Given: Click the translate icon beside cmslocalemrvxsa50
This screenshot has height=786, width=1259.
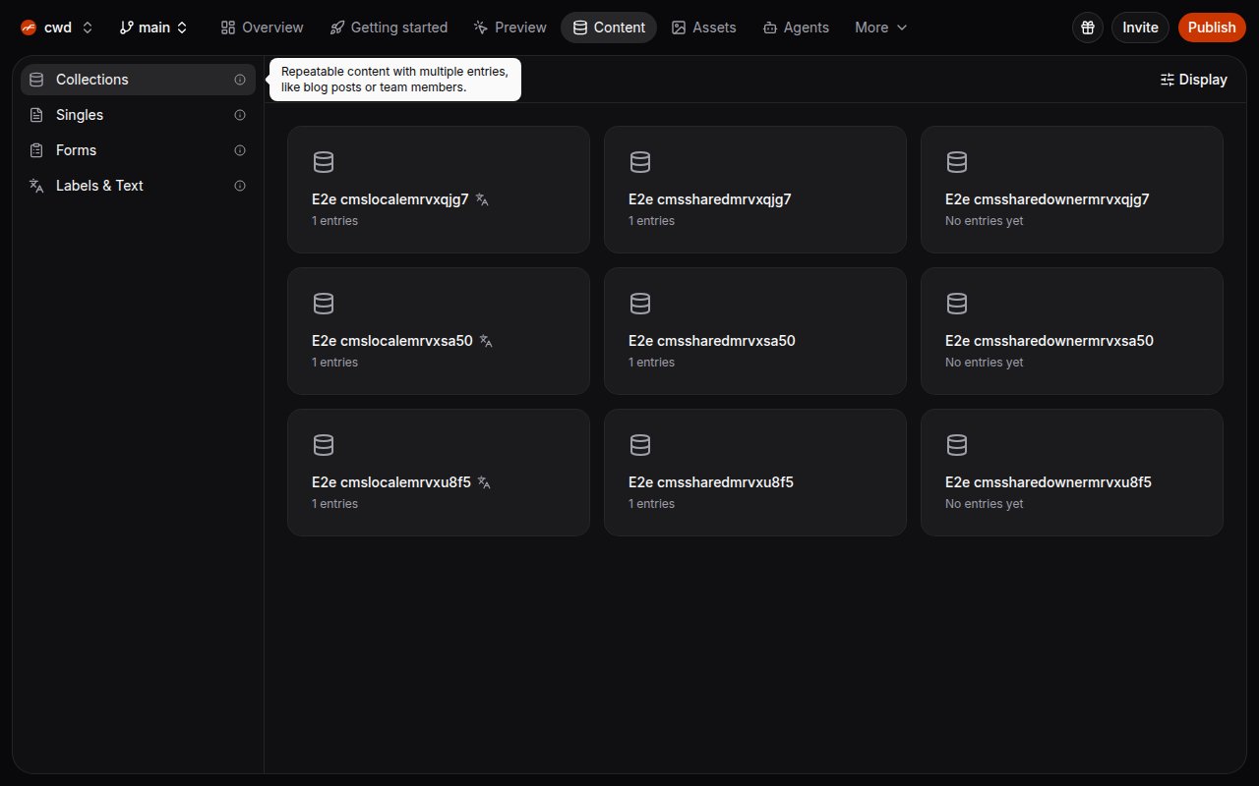Looking at the screenshot, I should (x=486, y=341).
